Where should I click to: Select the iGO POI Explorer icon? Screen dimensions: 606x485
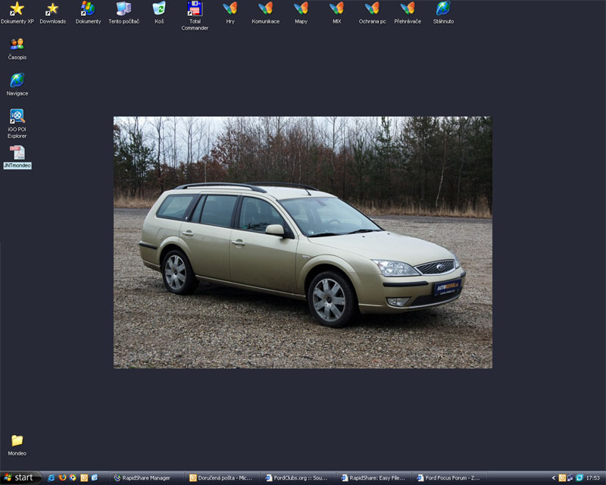click(17, 117)
